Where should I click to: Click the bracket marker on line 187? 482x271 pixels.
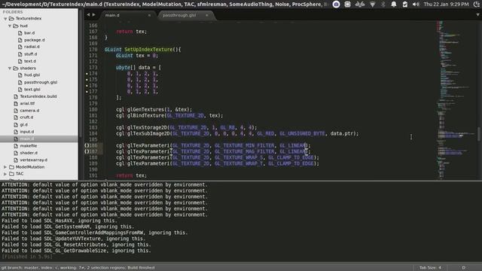point(87,151)
